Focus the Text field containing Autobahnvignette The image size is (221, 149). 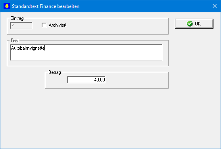point(86,52)
